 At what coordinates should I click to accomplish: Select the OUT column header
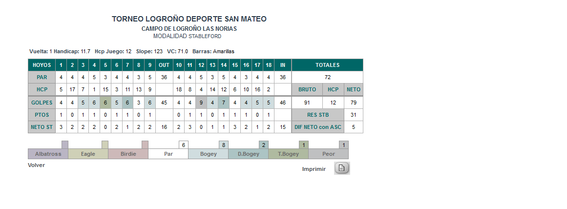[164, 65]
